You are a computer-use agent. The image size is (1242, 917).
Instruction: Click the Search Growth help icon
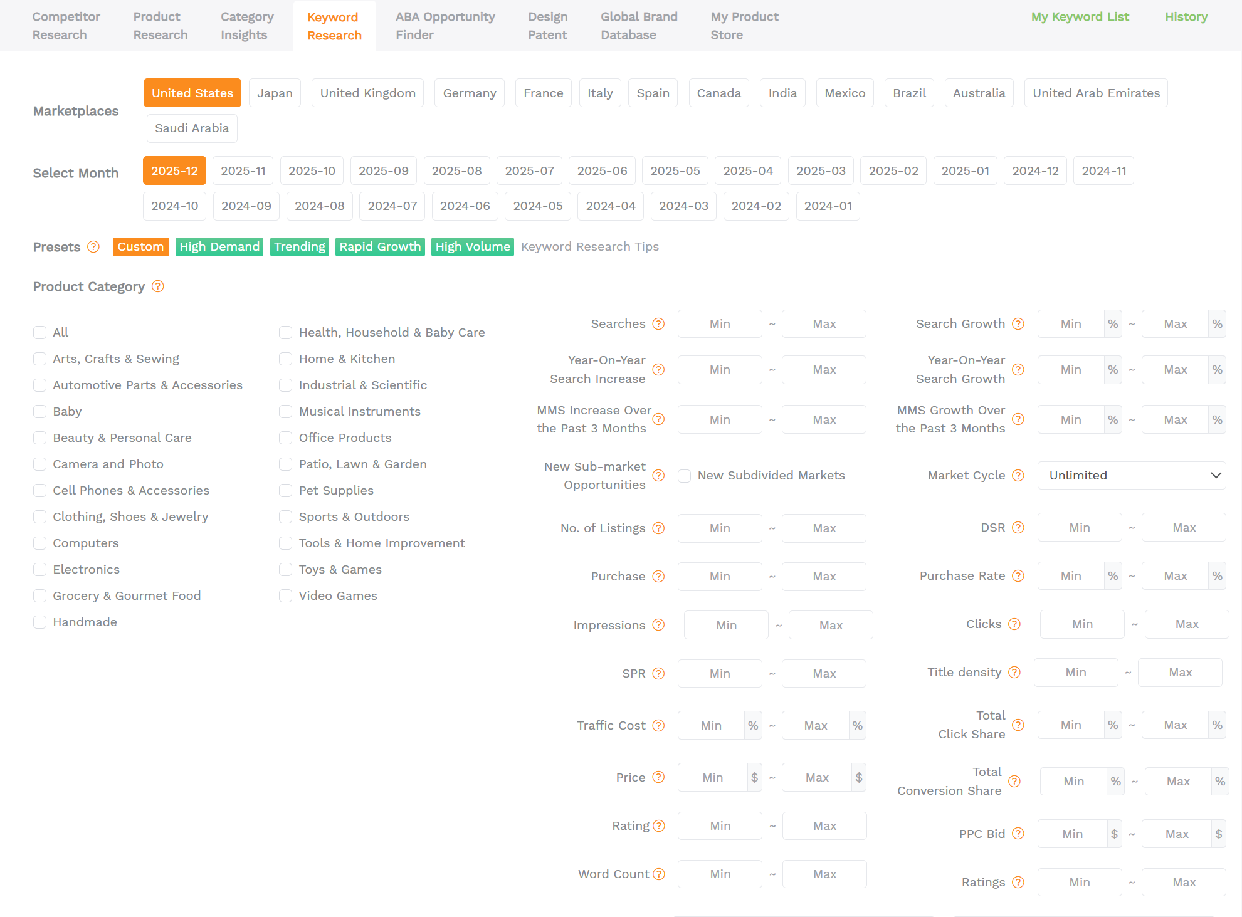click(1018, 324)
